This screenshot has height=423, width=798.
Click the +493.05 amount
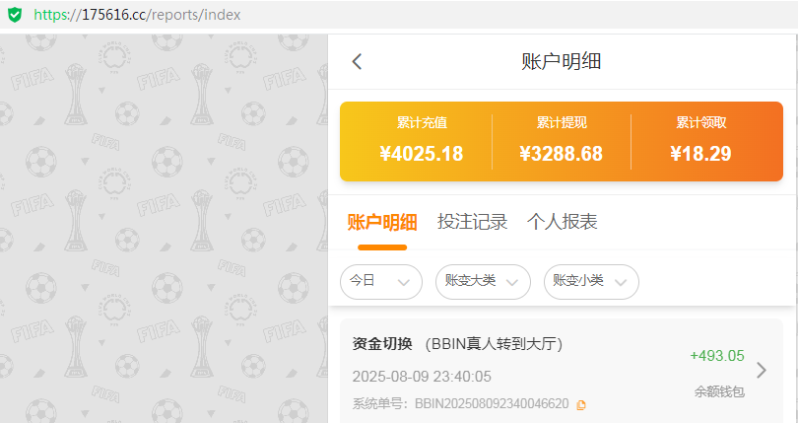click(716, 356)
